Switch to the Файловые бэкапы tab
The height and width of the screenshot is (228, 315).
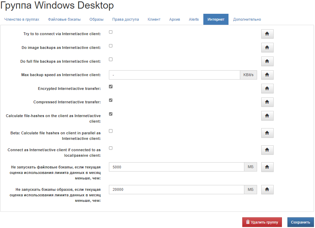coord(64,20)
